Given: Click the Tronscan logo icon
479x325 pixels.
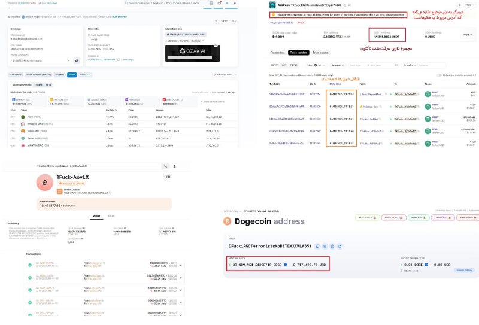Looking at the screenshot, I should (272, 5).
